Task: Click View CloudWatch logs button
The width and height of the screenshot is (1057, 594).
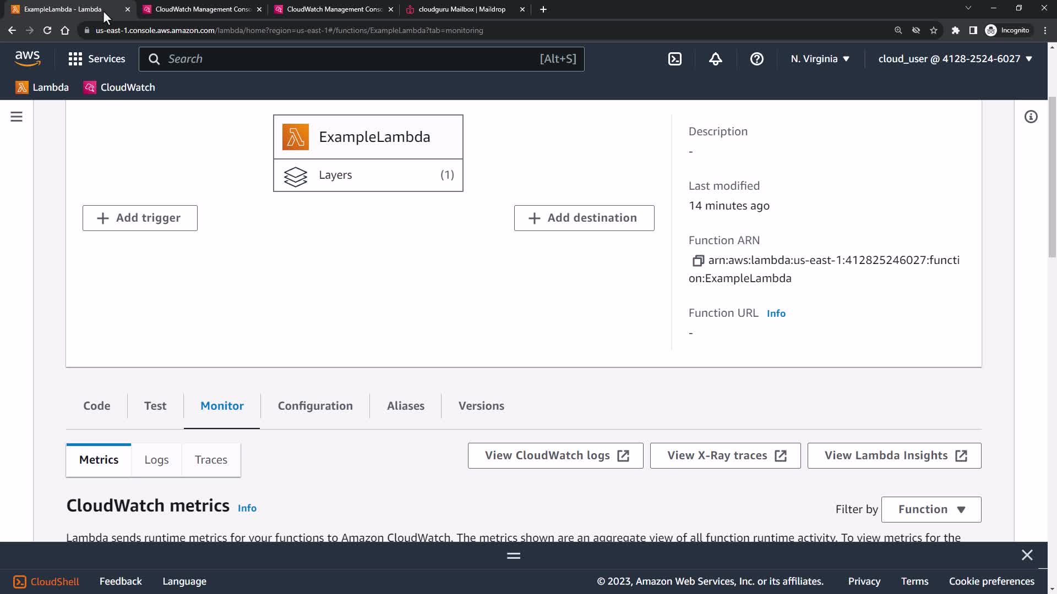Action: 555,455
